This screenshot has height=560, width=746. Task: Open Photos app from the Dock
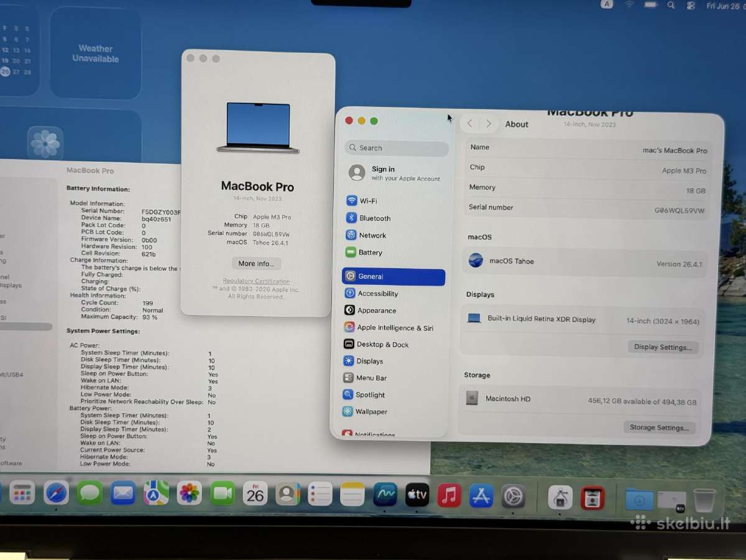[189, 493]
